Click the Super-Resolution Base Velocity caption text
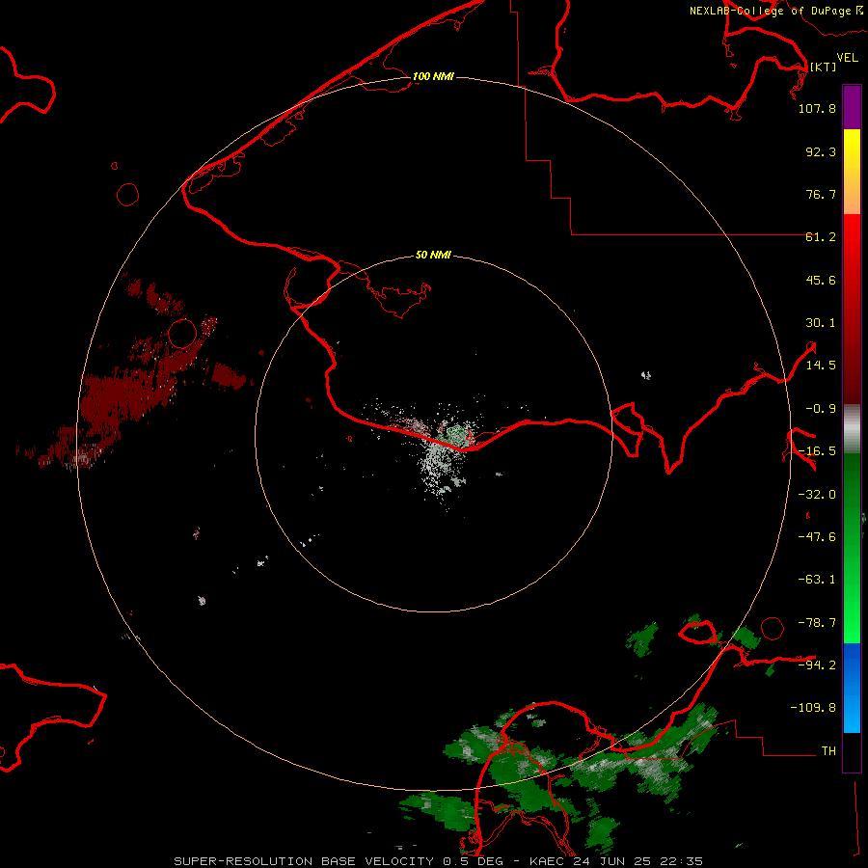This screenshot has height=868, width=868. pyautogui.click(x=439, y=861)
